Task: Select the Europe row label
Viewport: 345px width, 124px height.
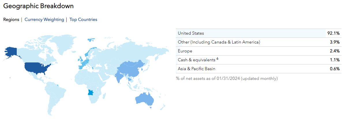Action: pos(185,51)
